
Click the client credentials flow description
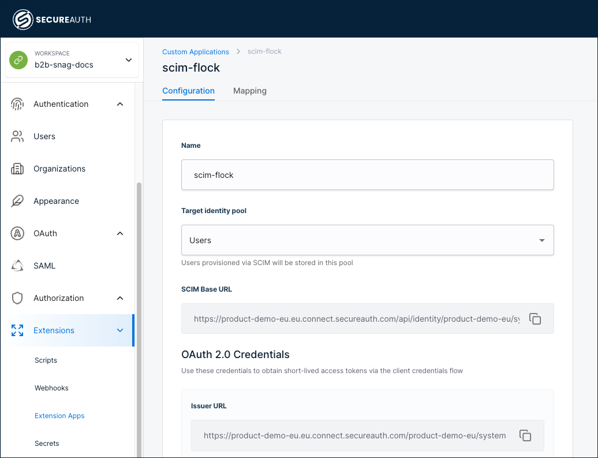[322, 371]
